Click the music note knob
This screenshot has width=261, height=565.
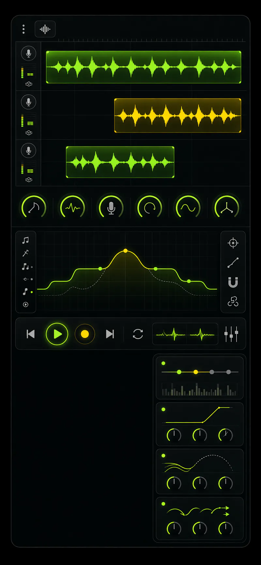34,207
